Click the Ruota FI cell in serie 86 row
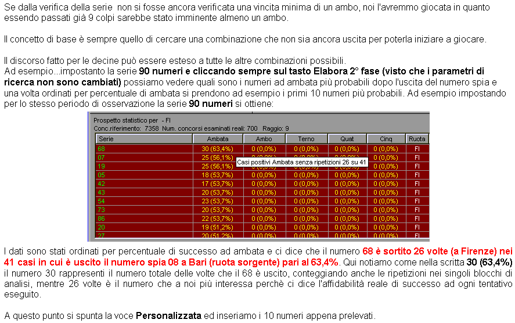 click(x=417, y=218)
